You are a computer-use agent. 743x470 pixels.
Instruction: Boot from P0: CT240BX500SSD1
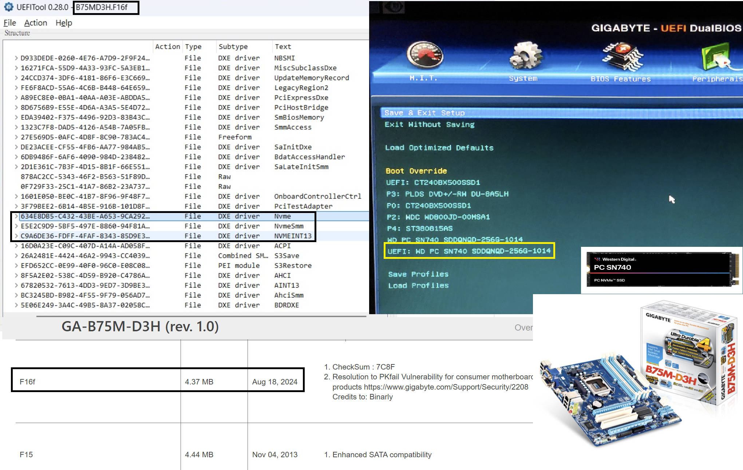pyautogui.click(x=428, y=205)
